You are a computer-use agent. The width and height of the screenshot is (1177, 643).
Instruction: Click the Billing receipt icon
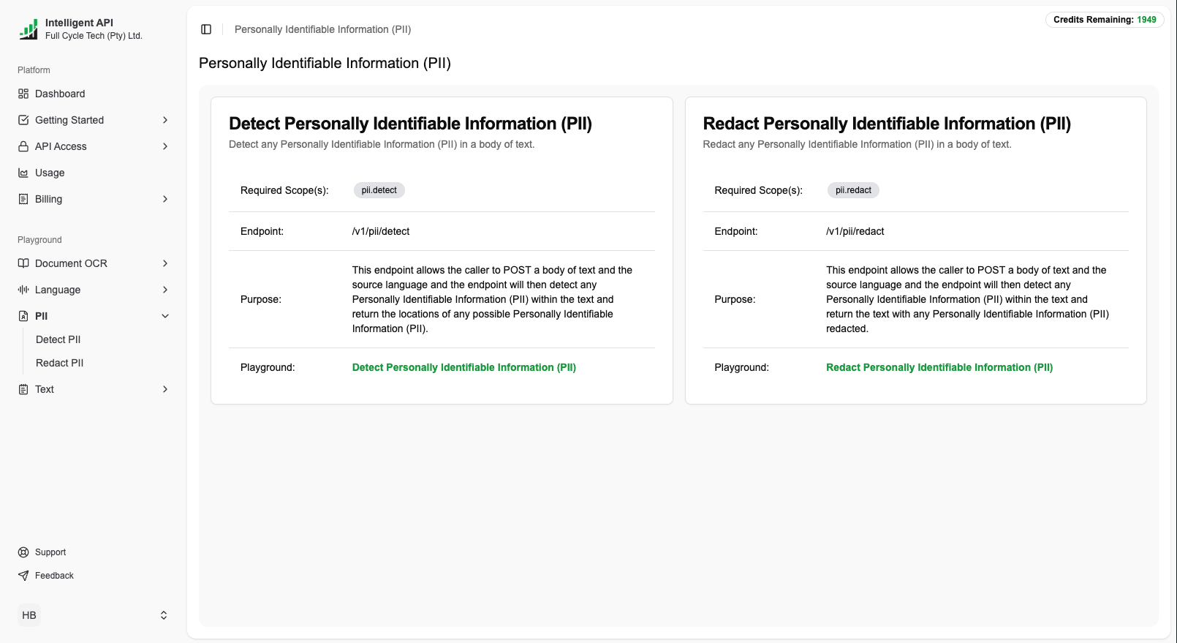pyautogui.click(x=23, y=199)
